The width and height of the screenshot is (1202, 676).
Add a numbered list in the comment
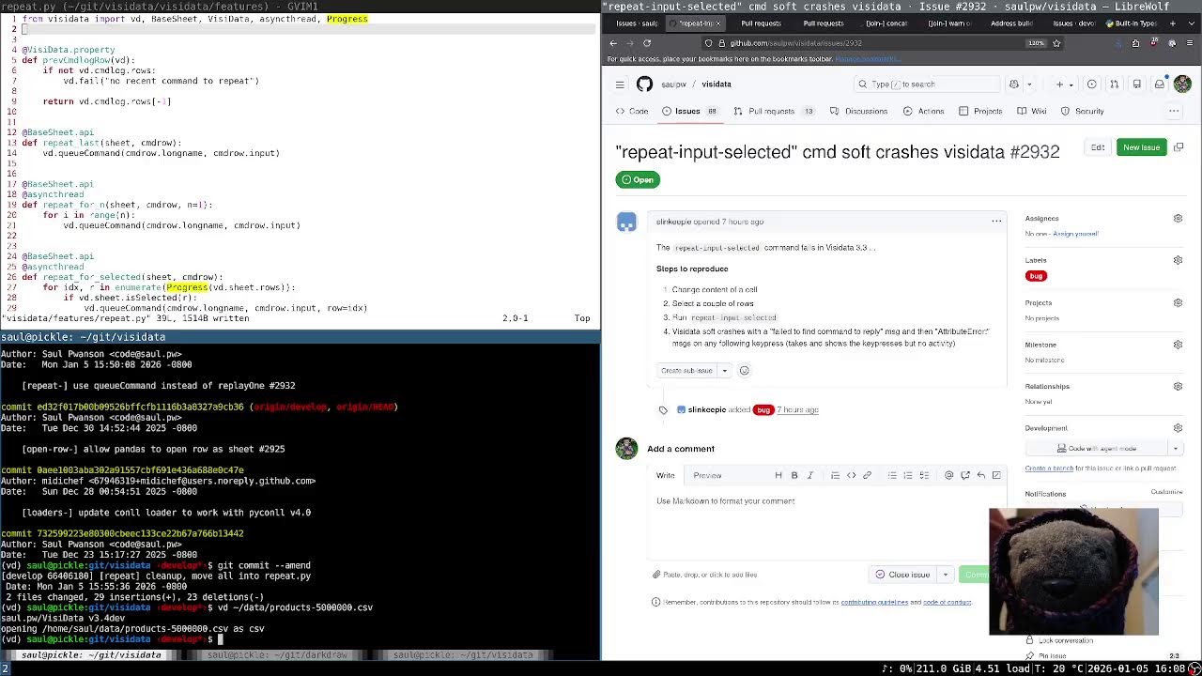coord(908,475)
